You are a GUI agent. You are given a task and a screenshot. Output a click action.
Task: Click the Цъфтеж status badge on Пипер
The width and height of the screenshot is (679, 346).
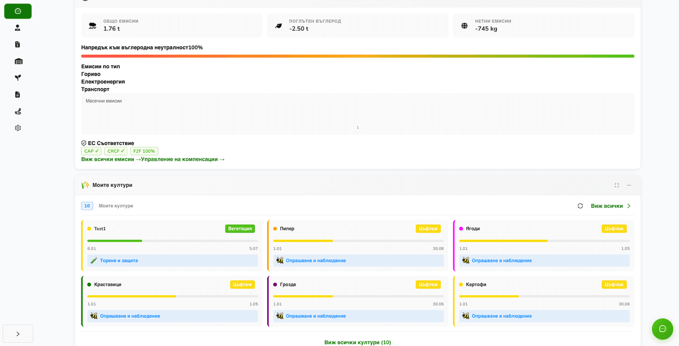coord(428,229)
